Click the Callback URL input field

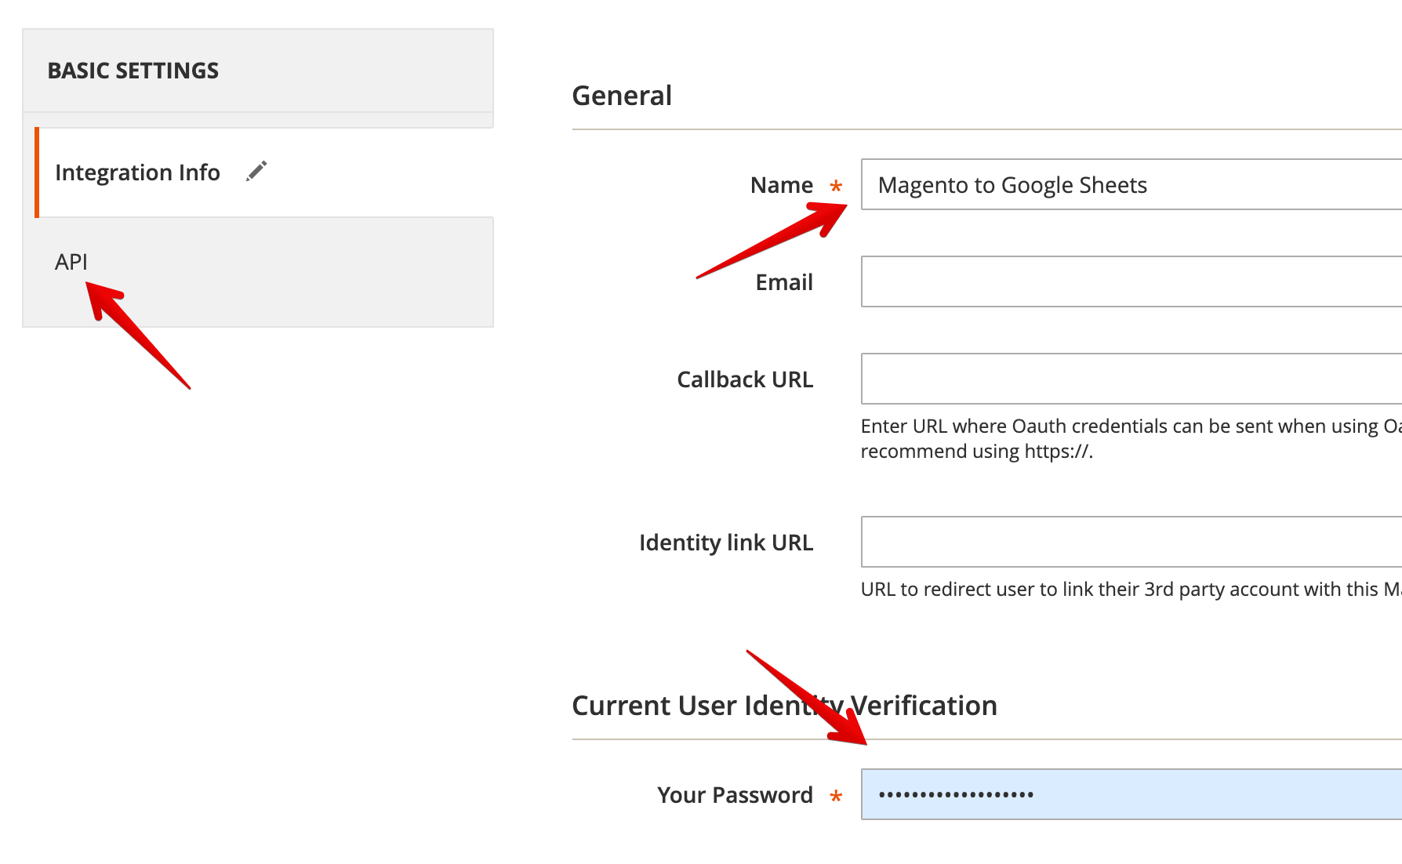1098,379
